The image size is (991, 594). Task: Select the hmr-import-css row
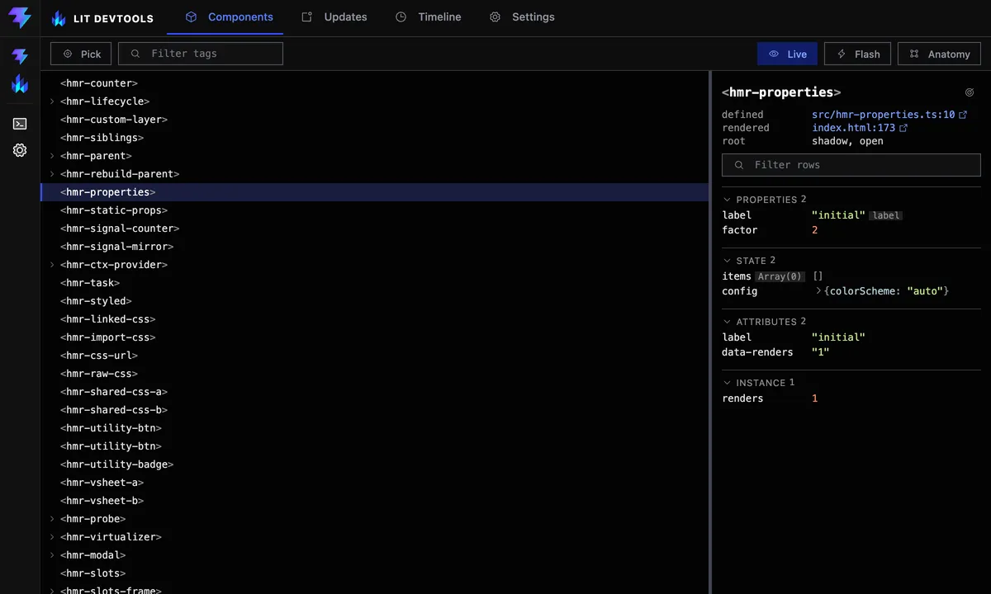[375, 337]
